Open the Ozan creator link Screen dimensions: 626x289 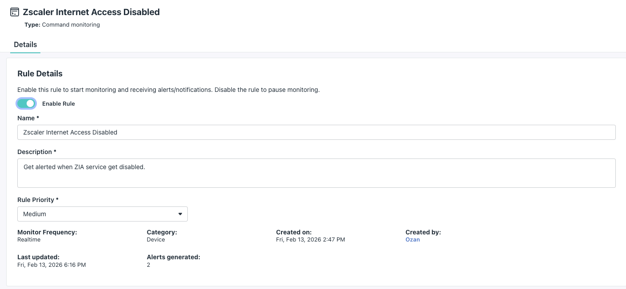tap(412, 240)
